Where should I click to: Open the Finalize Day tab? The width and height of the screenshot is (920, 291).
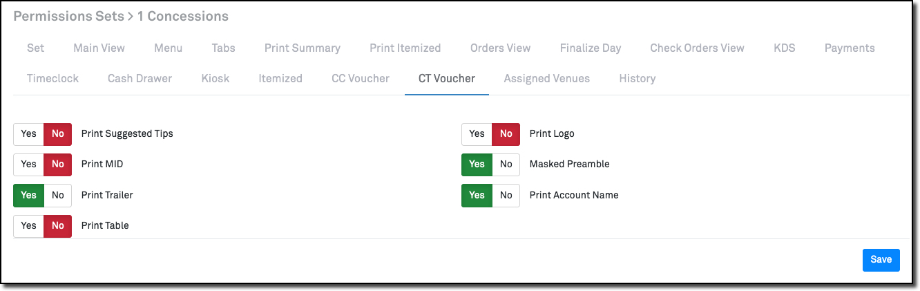[x=591, y=48]
